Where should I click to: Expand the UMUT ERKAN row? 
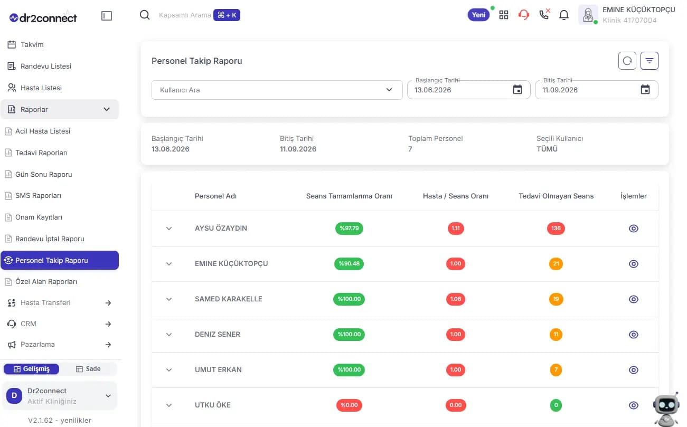pos(169,370)
